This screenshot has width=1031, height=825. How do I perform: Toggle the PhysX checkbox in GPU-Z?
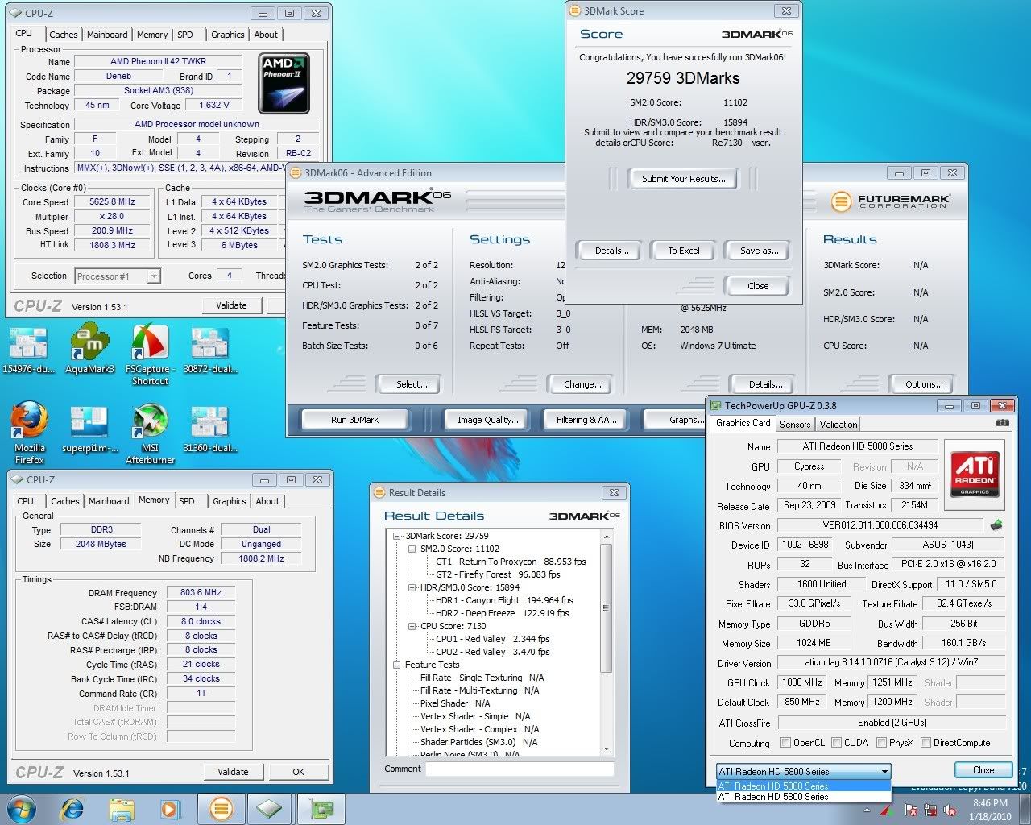pyautogui.click(x=882, y=742)
